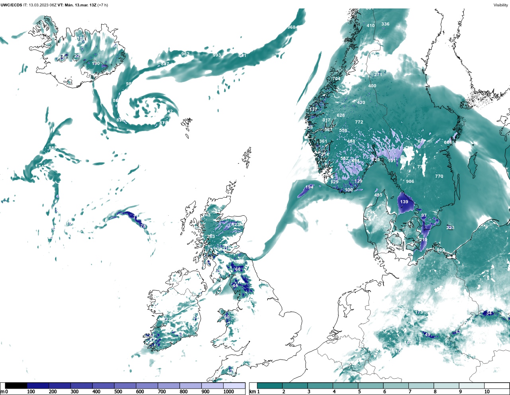The image size is (510, 395).
Task: Click the '888' value west of Scotland
Action: [x=52, y=148]
